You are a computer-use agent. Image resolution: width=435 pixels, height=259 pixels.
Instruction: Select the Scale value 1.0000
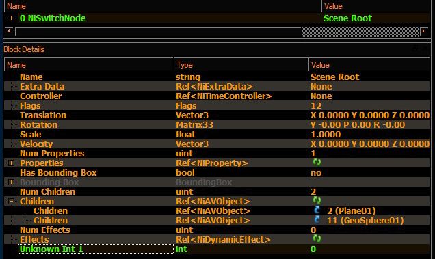pyautogui.click(x=326, y=134)
